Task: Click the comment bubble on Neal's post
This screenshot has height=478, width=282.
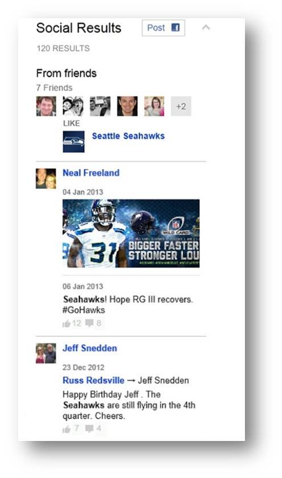Action: (89, 323)
